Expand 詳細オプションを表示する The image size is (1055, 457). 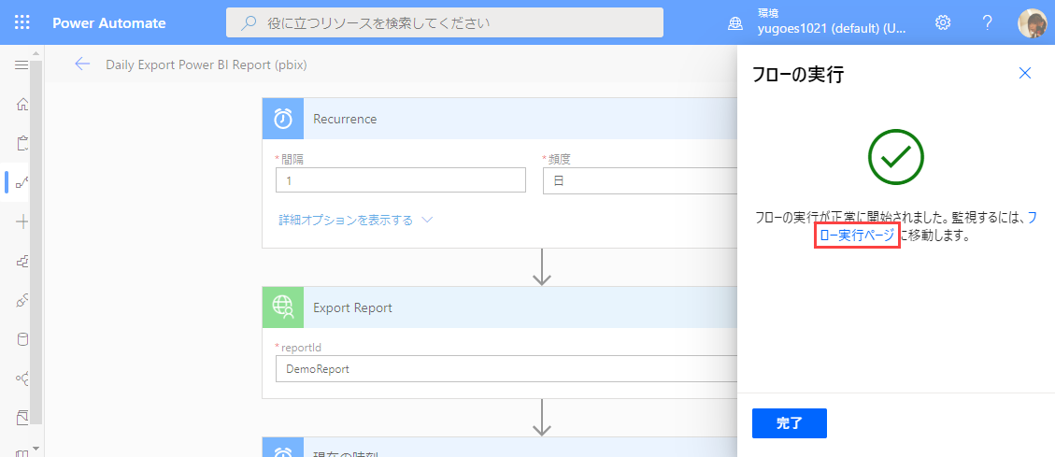coord(355,220)
